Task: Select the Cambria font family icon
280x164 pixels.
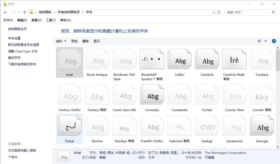Action: [x=207, y=59]
